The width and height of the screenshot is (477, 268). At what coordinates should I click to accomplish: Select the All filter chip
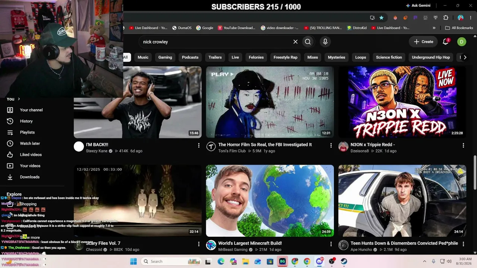tap(126, 57)
